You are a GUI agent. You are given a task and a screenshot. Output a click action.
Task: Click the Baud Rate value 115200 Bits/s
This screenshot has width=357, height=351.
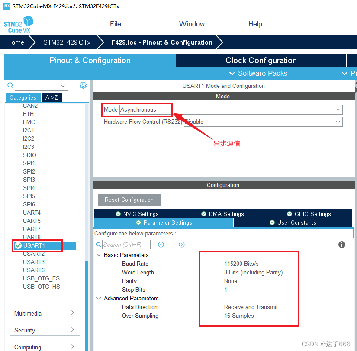click(241, 264)
